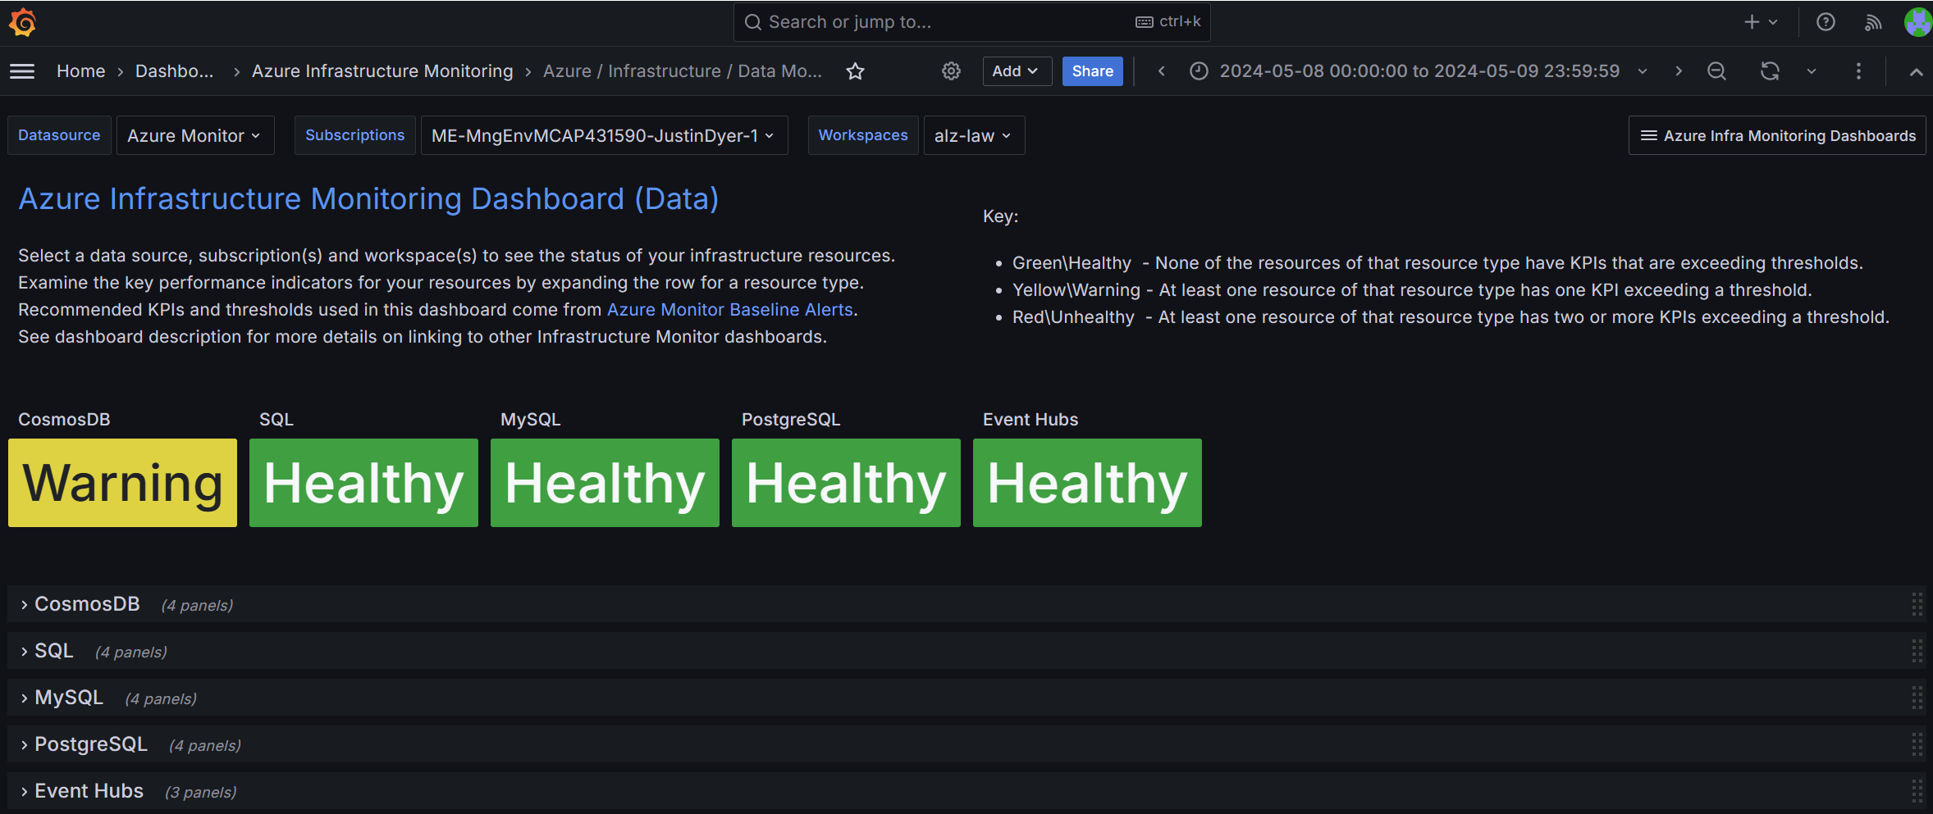Click the yellow CosmosDB Warning status tile

tap(122, 483)
